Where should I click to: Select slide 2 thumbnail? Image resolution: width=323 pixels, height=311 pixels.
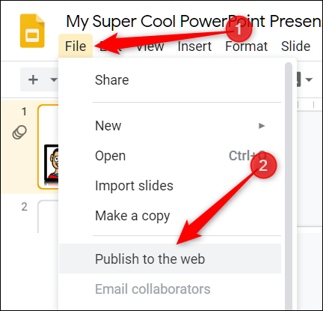click(49, 217)
